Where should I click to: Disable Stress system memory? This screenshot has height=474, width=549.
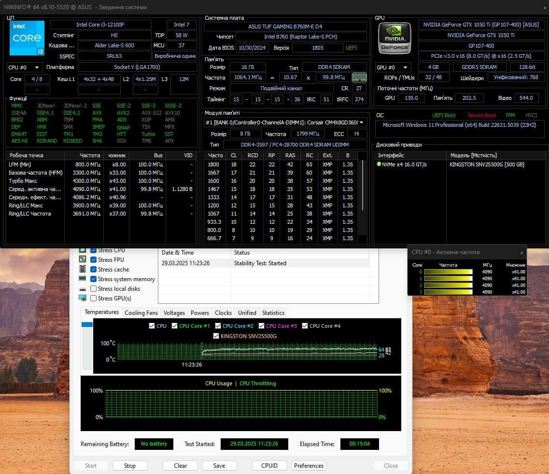(x=94, y=279)
